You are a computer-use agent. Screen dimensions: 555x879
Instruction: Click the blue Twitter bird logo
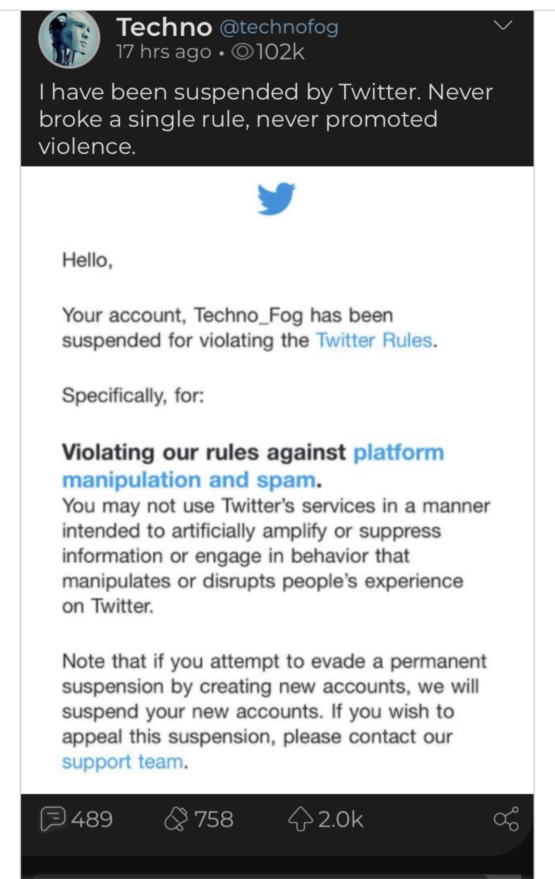point(276,199)
